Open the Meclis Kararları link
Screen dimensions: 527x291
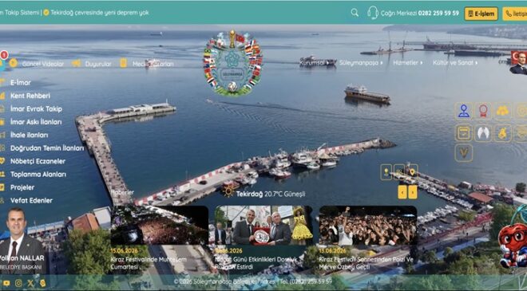153,64
